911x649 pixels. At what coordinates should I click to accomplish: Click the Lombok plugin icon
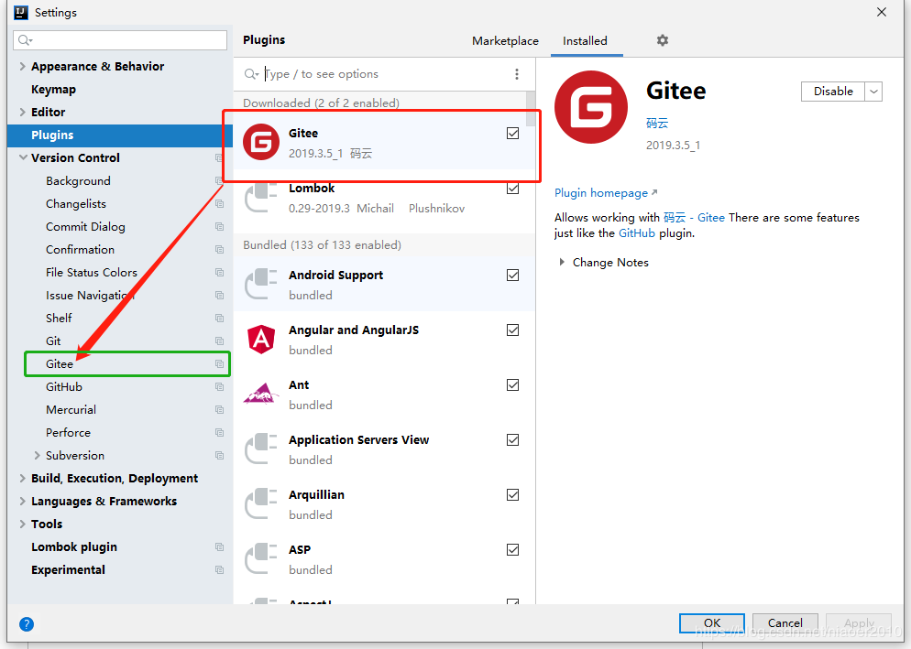click(x=260, y=198)
